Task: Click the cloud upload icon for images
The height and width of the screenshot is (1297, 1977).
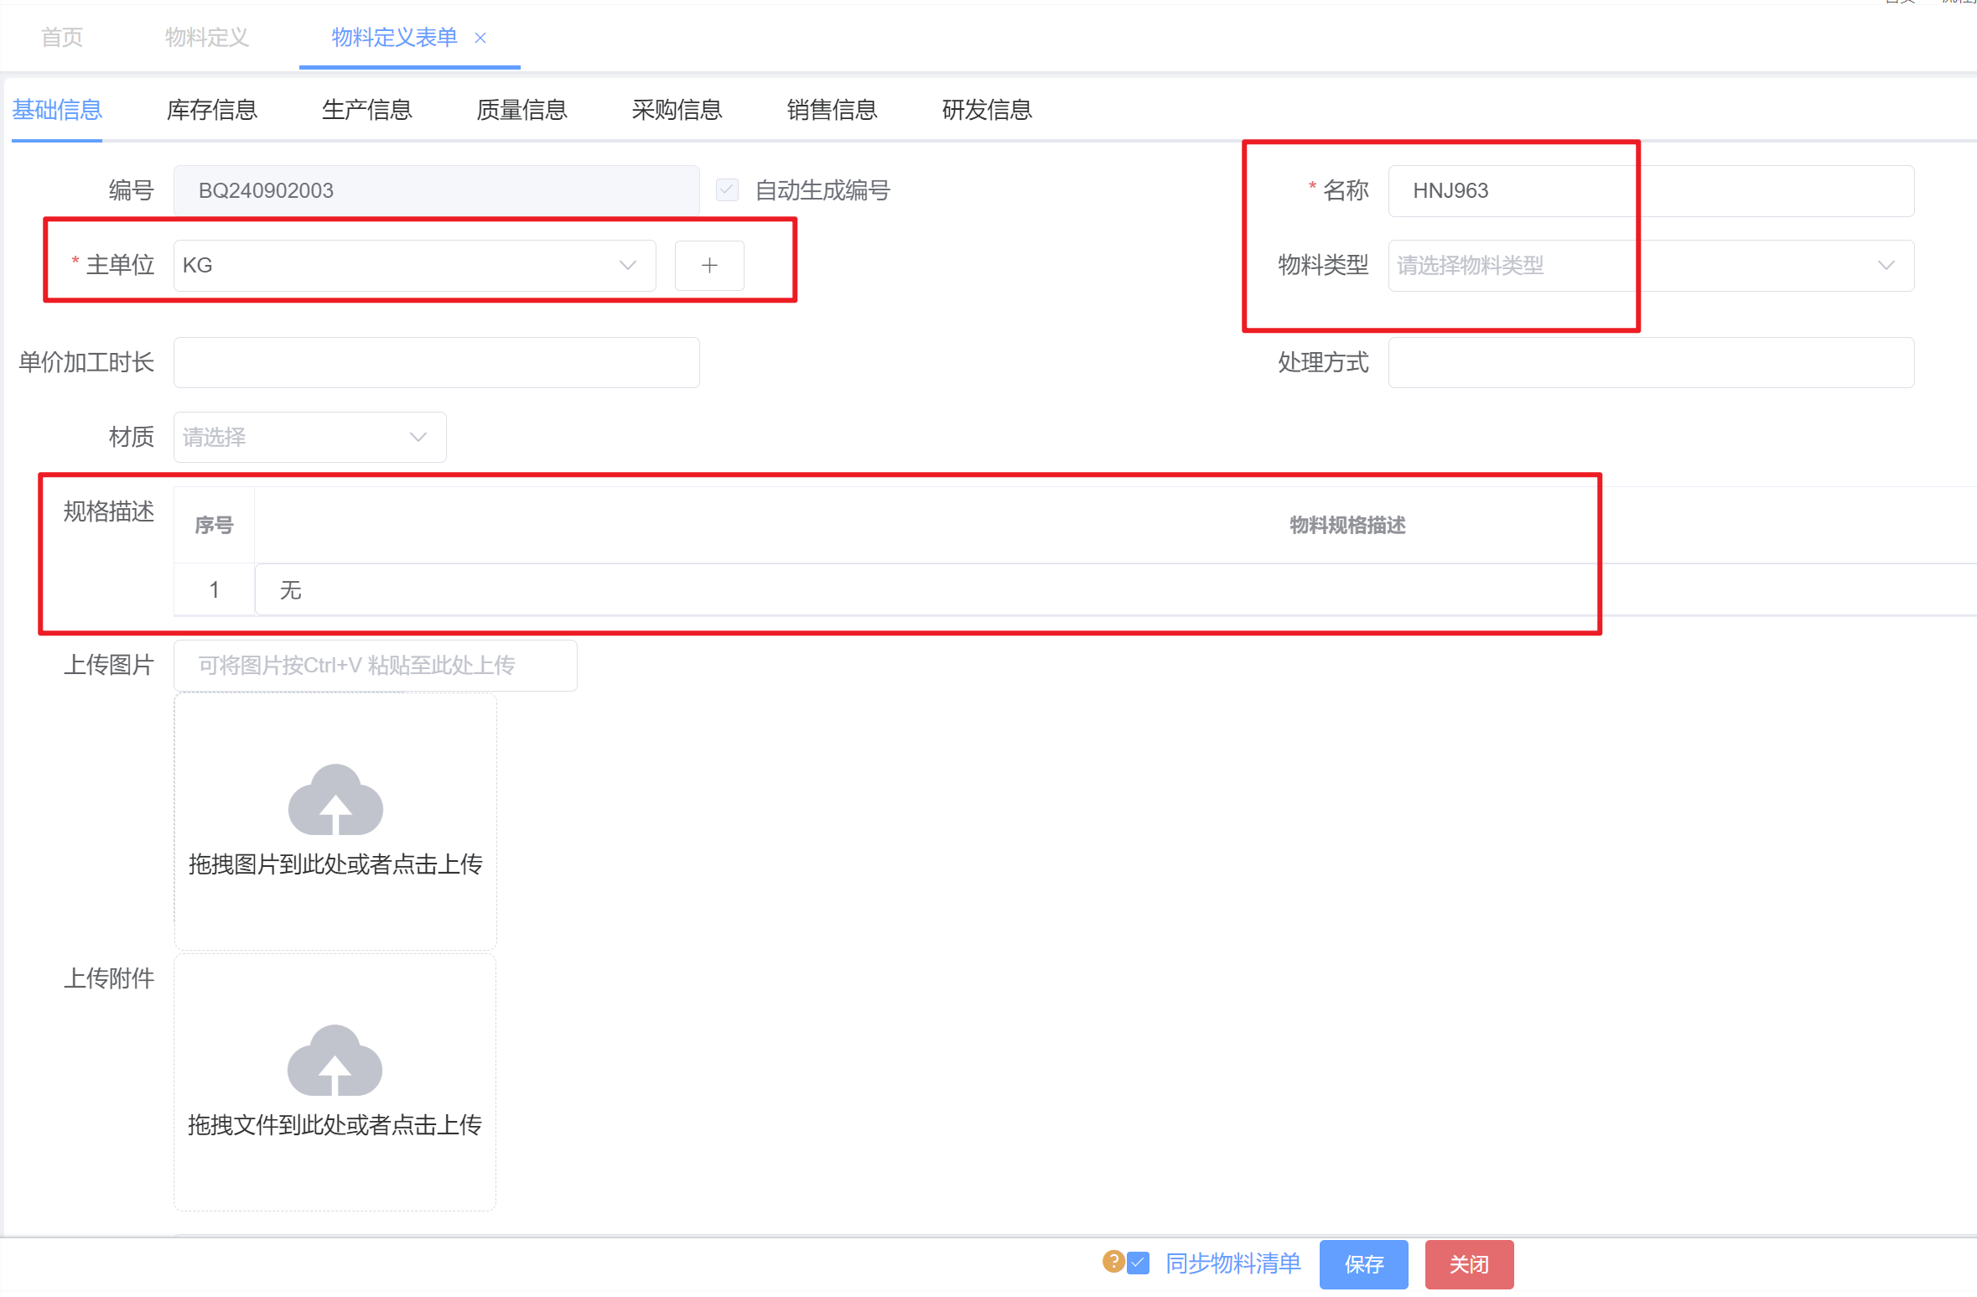Action: tap(335, 799)
